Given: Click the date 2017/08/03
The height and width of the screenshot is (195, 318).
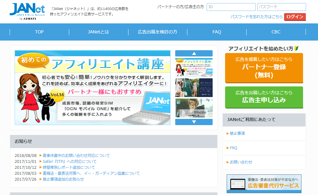Looking at the screenshot, I should click(x=26, y=173).
